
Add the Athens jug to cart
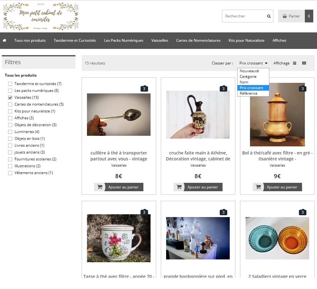pyautogui.click(x=198, y=187)
